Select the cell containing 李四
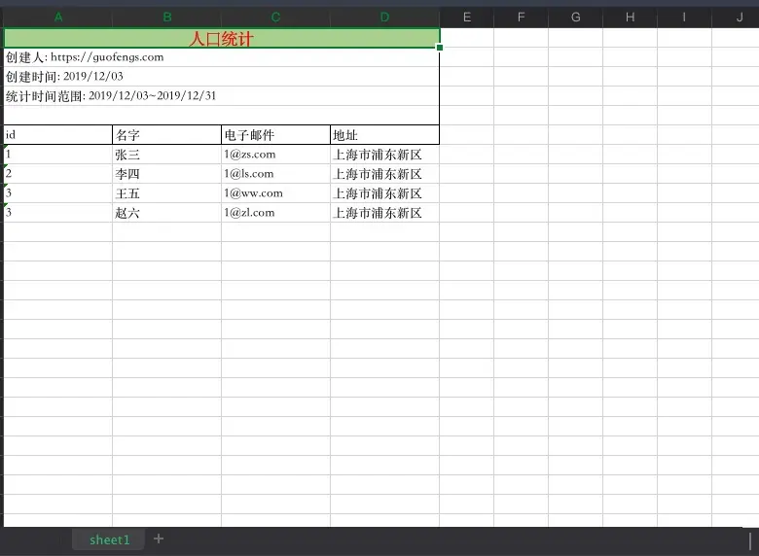 pos(167,174)
